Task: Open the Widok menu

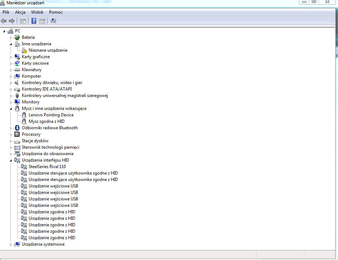Action: point(37,12)
